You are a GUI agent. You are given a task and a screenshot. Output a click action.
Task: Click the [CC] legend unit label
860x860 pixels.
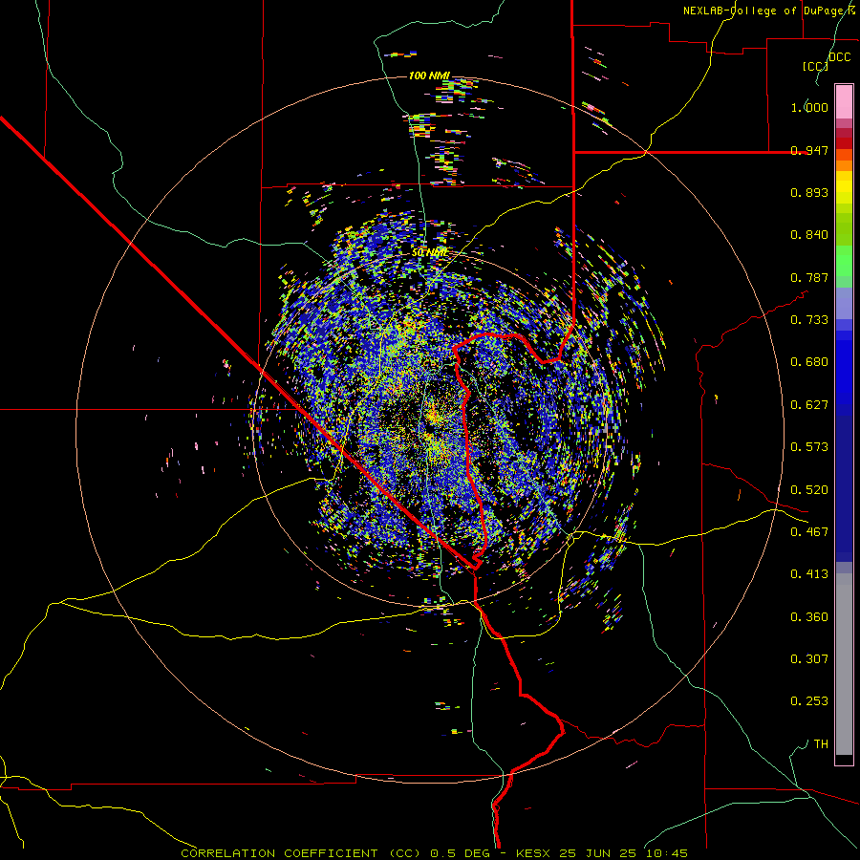[815, 66]
